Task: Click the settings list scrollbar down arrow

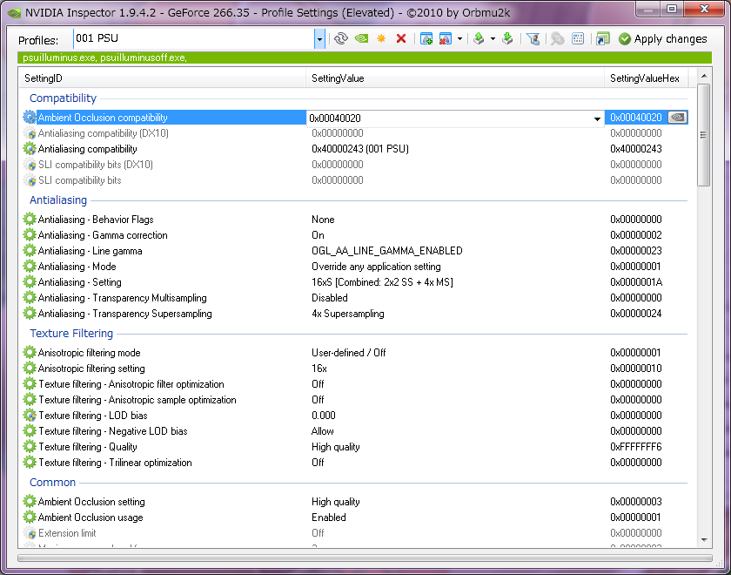Action: coord(704,540)
